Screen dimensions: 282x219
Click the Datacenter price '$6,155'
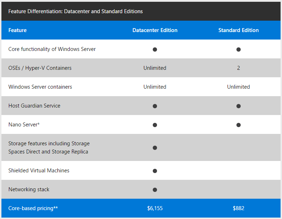[155, 208]
